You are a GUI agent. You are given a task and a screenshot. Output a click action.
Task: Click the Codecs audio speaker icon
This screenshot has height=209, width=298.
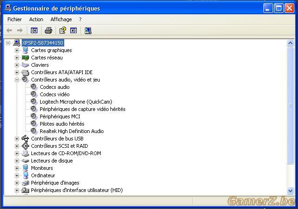[x=34, y=87]
